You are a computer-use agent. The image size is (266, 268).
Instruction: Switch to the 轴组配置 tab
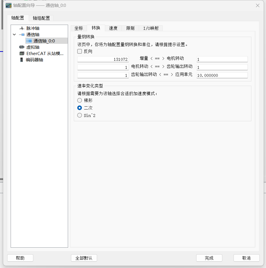coord(41,18)
